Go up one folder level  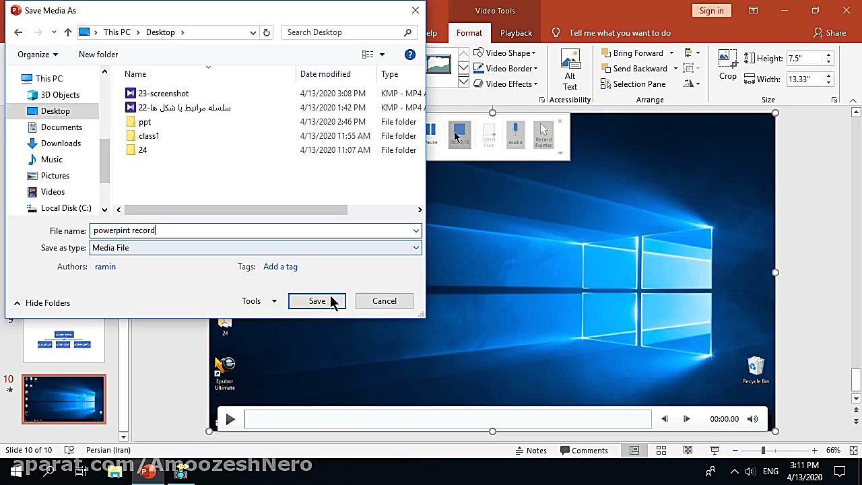[68, 32]
